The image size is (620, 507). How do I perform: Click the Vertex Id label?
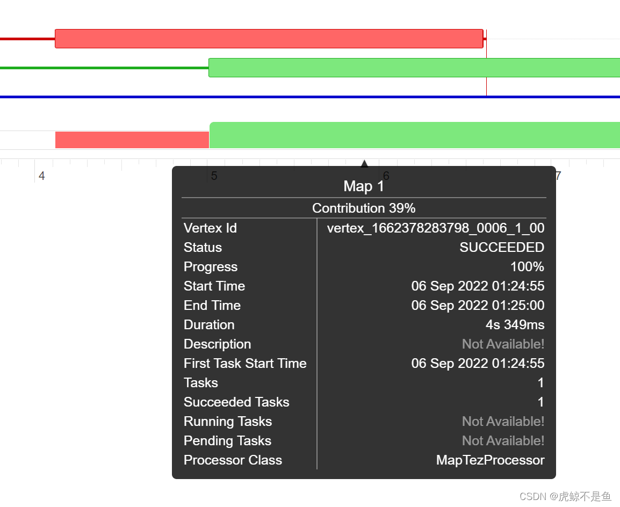[210, 228]
